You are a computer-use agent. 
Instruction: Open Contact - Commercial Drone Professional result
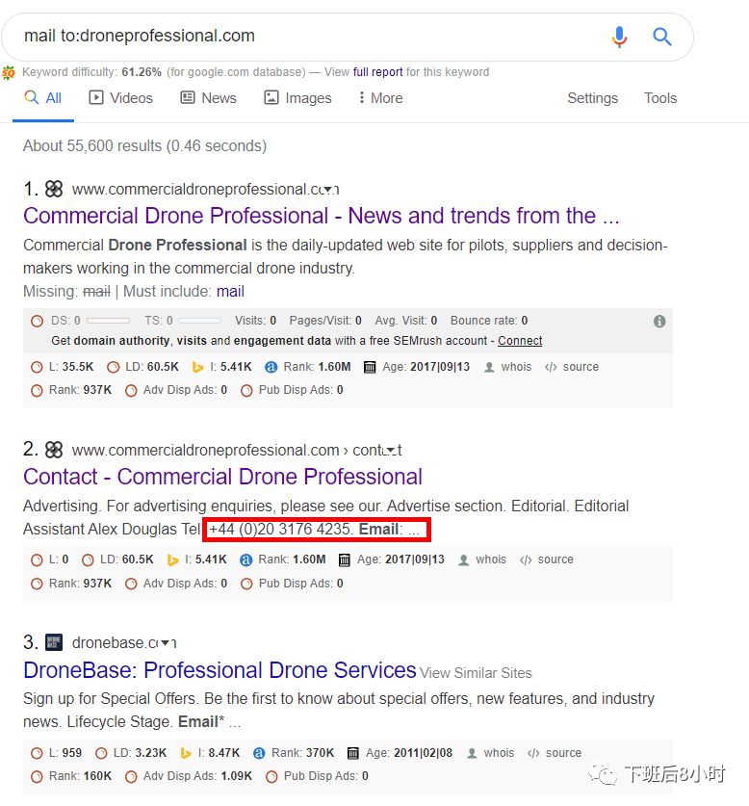tap(222, 477)
